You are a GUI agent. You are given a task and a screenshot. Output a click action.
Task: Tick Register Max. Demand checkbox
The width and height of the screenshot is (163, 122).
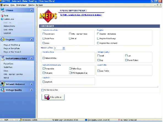pos(98,43)
